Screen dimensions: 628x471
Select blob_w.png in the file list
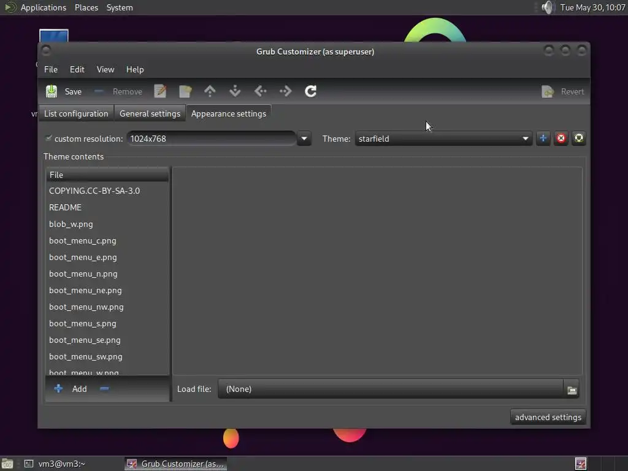click(107, 224)
